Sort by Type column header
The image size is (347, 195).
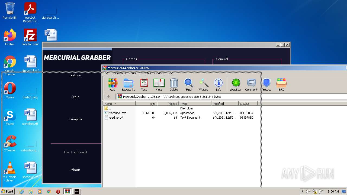(x=195, y=103)
